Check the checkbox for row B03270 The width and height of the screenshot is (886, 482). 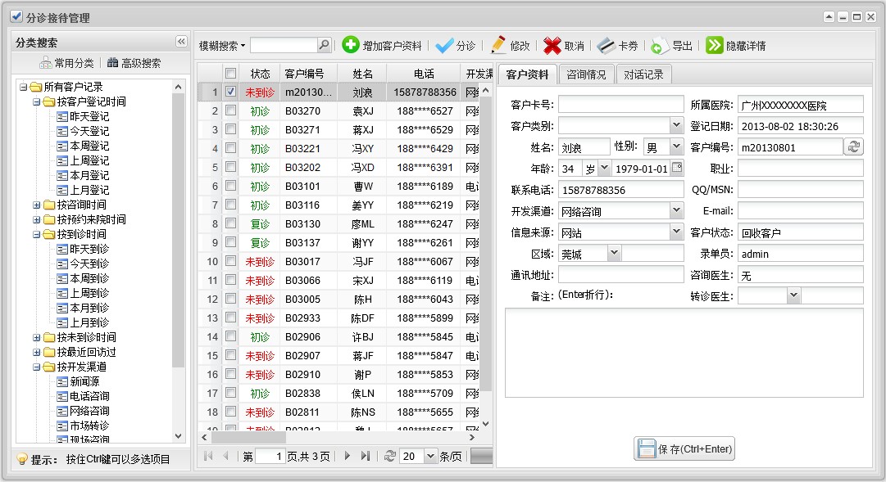230,110
